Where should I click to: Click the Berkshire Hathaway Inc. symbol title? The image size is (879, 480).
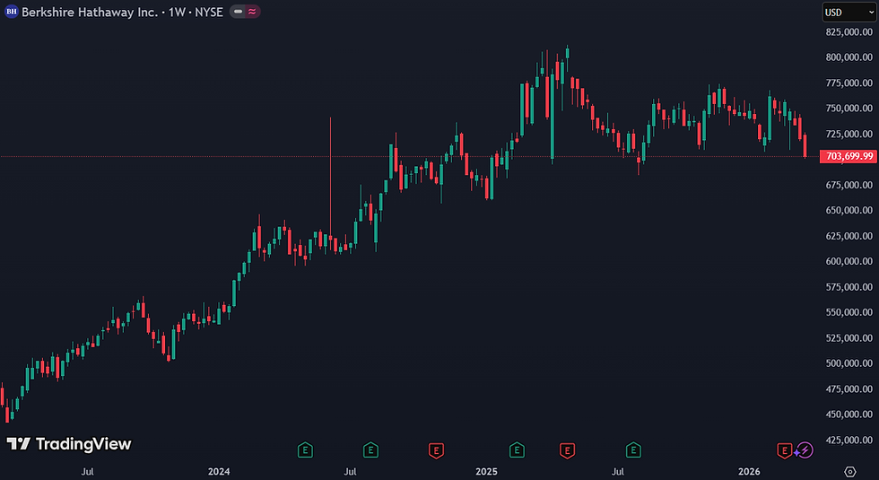tap(90, 12)
